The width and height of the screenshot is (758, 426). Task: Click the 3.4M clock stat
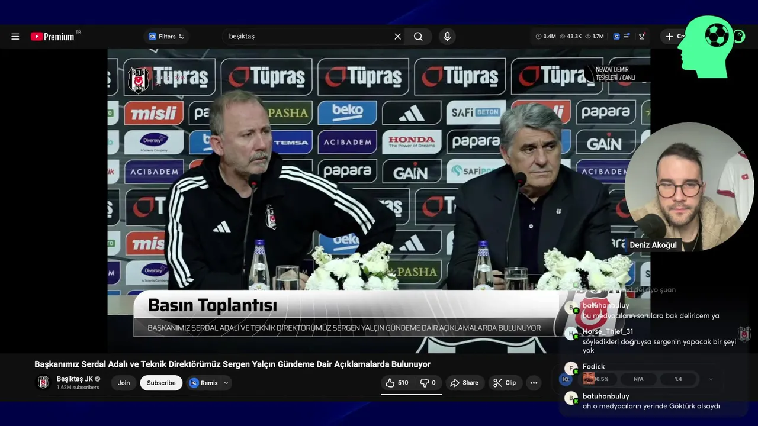pos(545,37)
